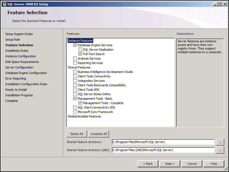Select Shared Features tree heading
This screenshot has height=172, width=229.
(x=79, y=67)
